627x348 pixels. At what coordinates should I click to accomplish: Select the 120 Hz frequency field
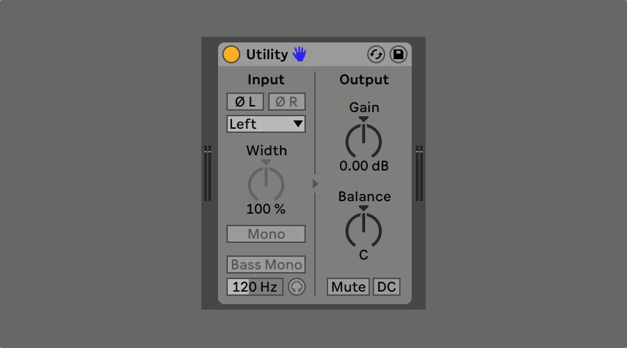[255, 287]
